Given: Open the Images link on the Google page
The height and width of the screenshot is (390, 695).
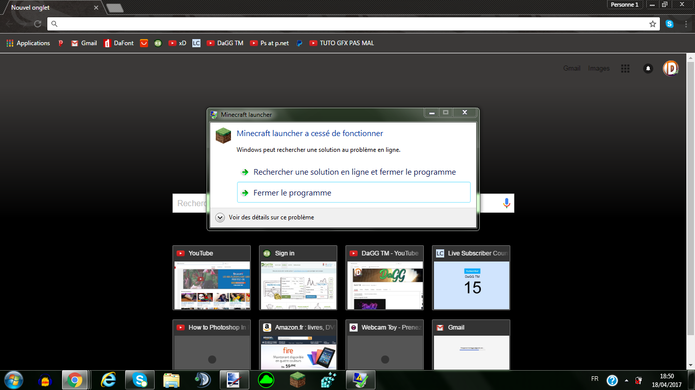Looking at the screenshot, I should pos(599,68).
